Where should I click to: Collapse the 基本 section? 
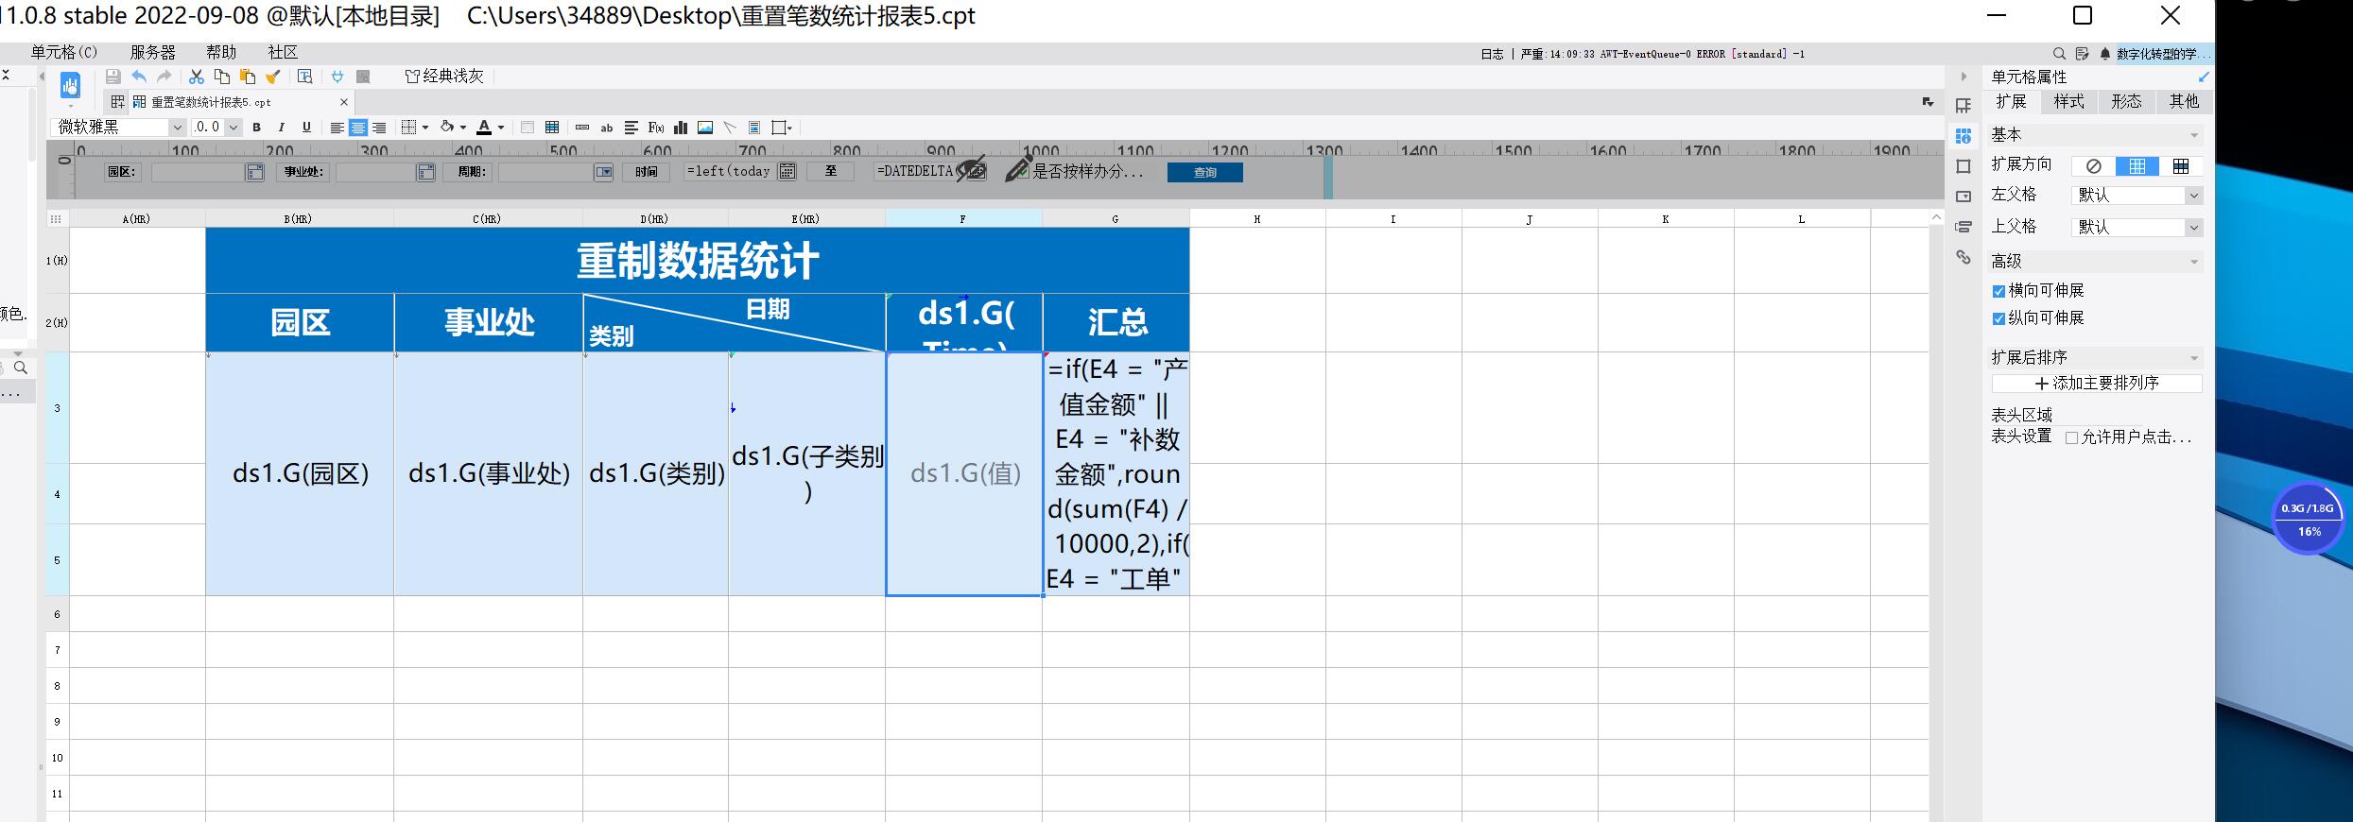2193,135
